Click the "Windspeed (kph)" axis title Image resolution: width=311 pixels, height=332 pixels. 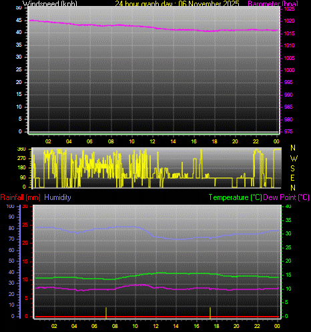50,3
